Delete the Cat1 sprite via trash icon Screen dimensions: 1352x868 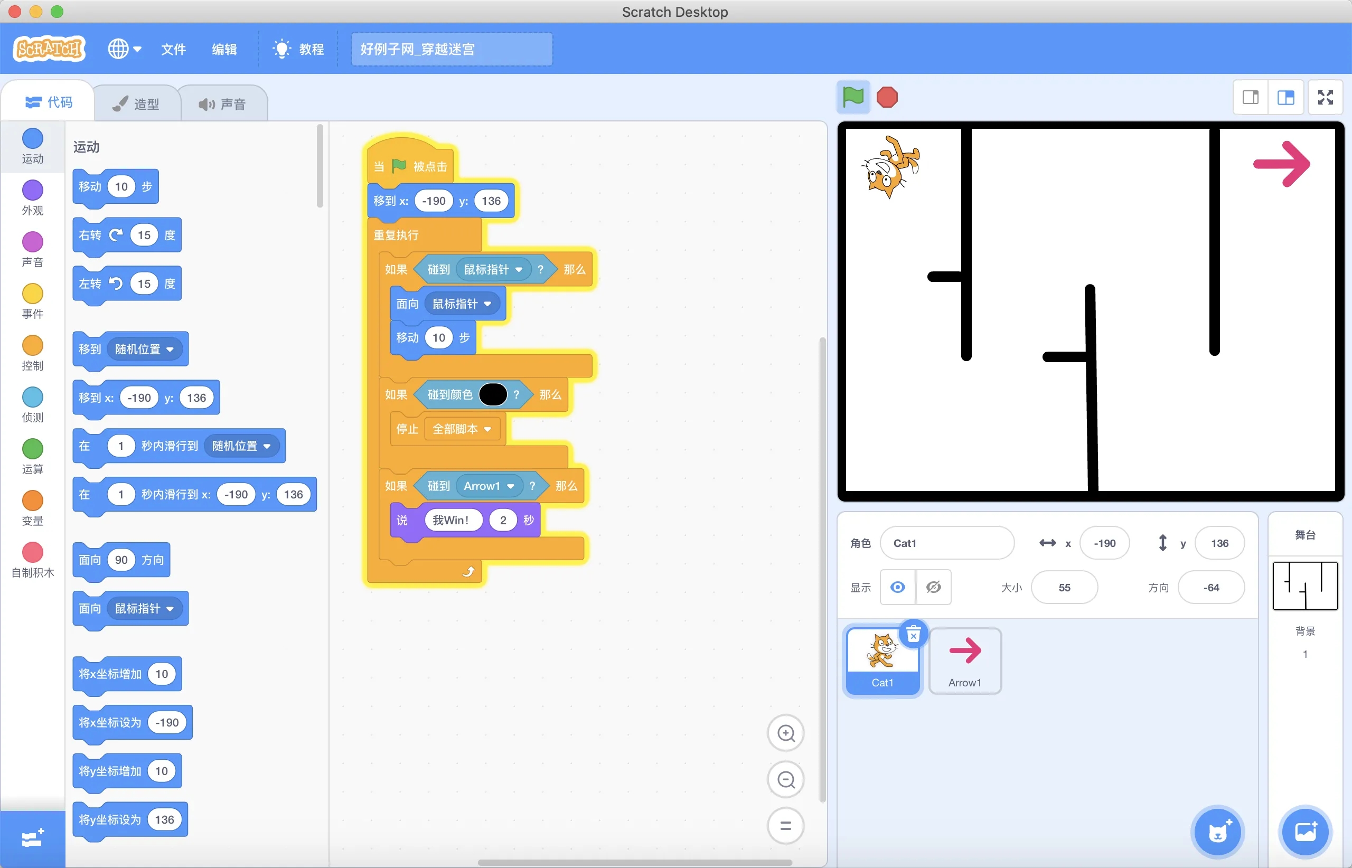[x=913, y=635]
